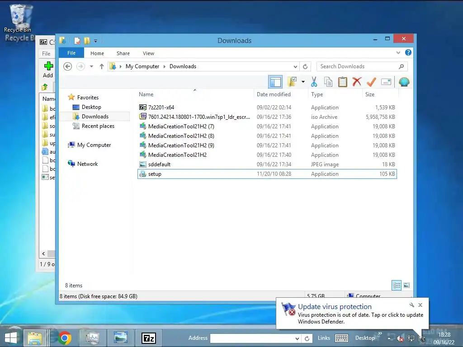
Task: Toggle the navigation pane layout button
Action: [x=275, y=82]
